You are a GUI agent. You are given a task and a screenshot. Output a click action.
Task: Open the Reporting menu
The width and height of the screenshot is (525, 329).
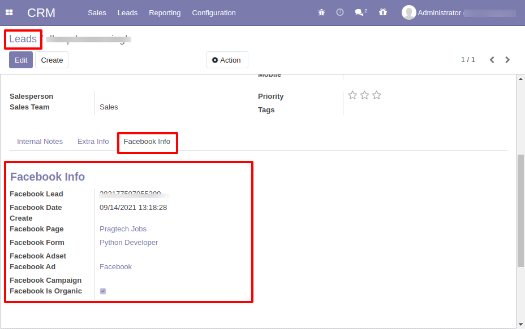coord(165,12)
